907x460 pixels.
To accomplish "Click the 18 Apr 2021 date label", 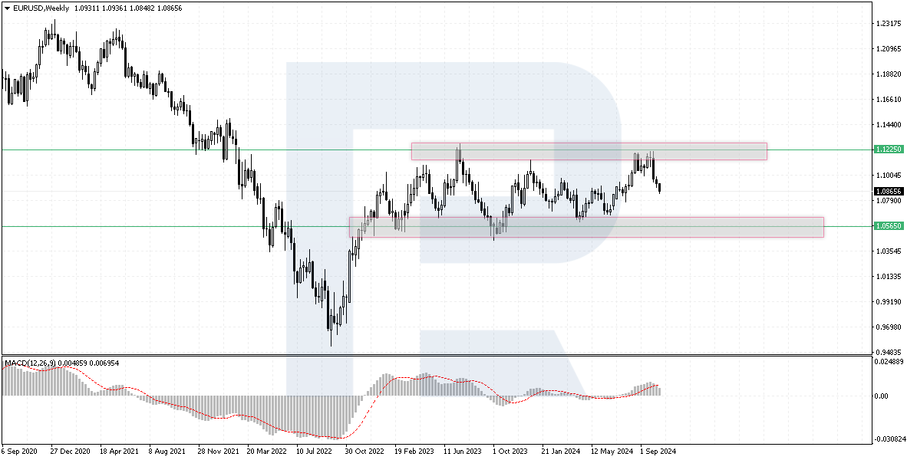I will tap(119, 450).
